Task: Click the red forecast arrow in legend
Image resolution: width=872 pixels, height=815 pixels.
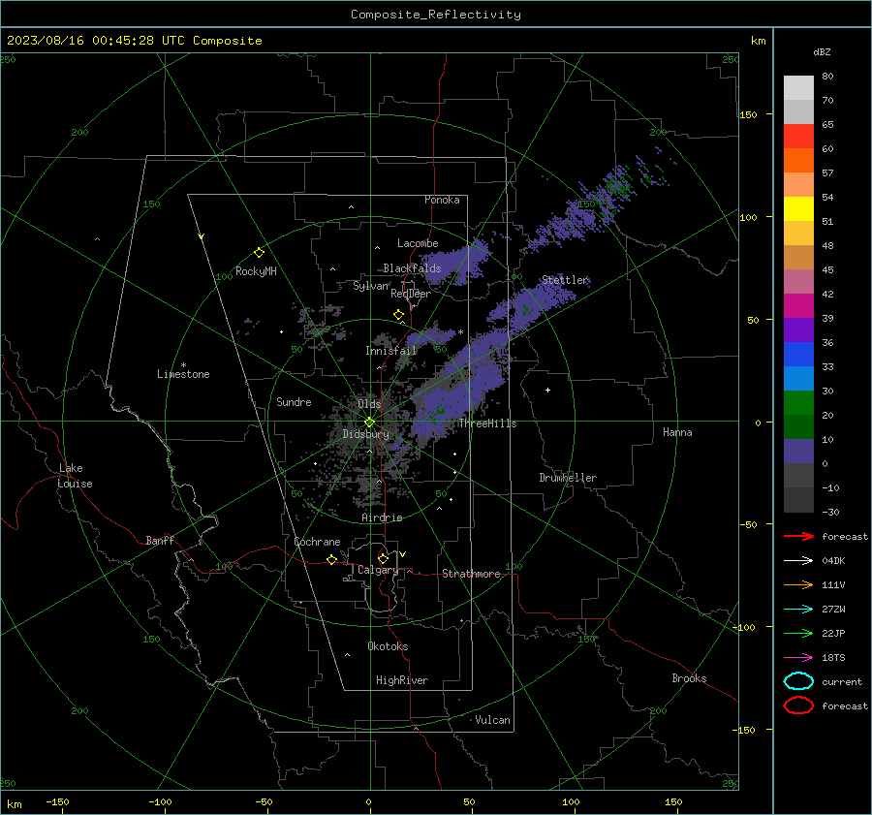Action: coord(798,536)
